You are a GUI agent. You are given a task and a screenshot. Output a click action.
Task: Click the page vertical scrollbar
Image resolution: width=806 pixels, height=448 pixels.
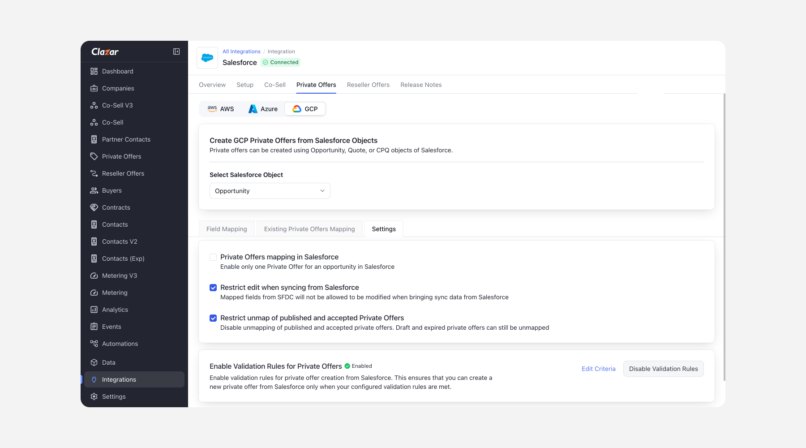pos(724,237)
